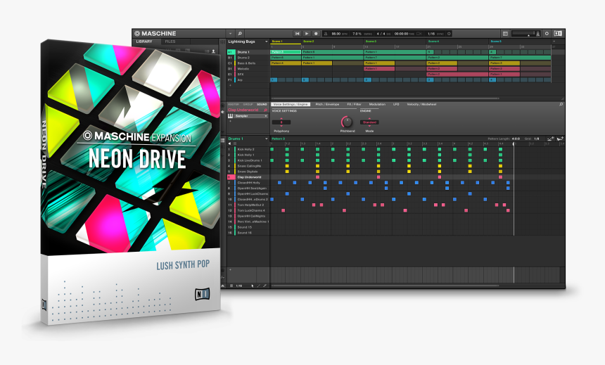Open the step Grid 1/8 value
The width and height of the screenshot is (605, 365).
(x=536, y=139)
